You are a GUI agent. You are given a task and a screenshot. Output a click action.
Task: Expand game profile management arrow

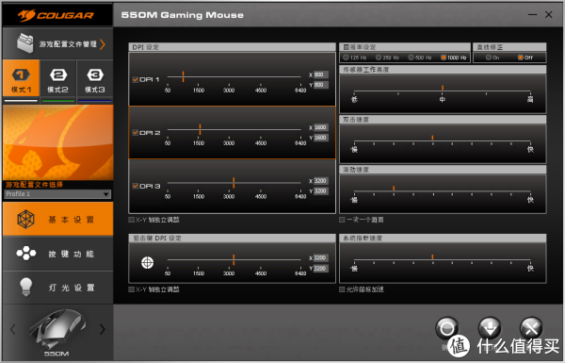[103, 44]
